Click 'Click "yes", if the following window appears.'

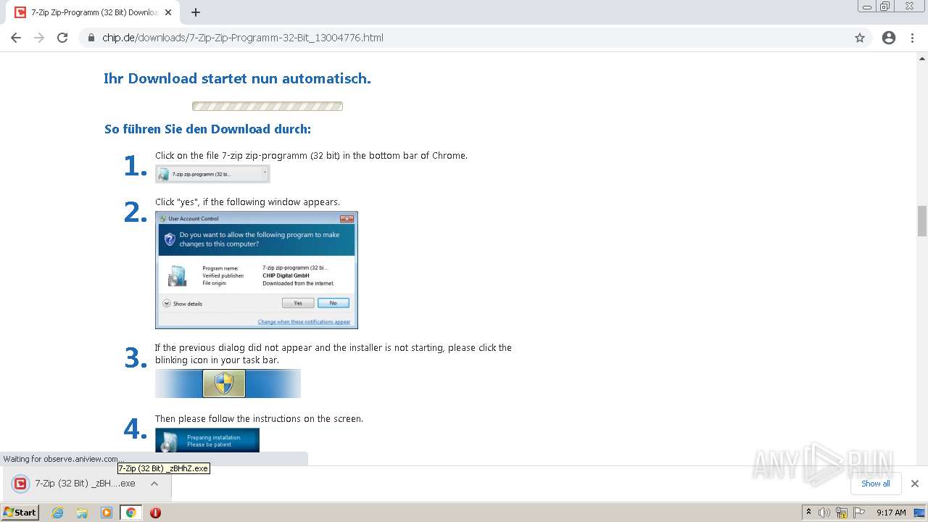(247, 202)
